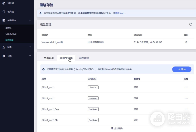Viewport: 196px width, 132px height.
Task: Click the 全部删除 button
Action: click(x=117, y=128)
